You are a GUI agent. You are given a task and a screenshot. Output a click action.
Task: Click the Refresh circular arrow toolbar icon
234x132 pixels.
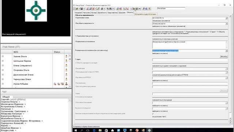click(x=146, y=9)
